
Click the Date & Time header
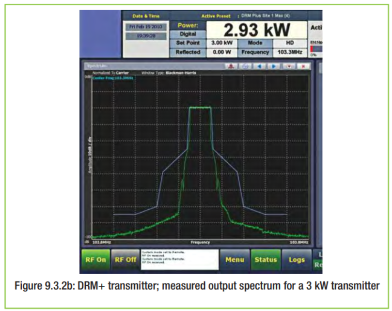pyautogui.click(x=146, y=16)
